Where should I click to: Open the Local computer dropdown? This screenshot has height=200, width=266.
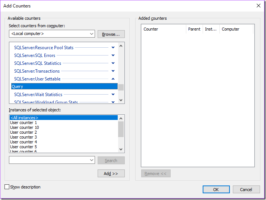[92, 34]
